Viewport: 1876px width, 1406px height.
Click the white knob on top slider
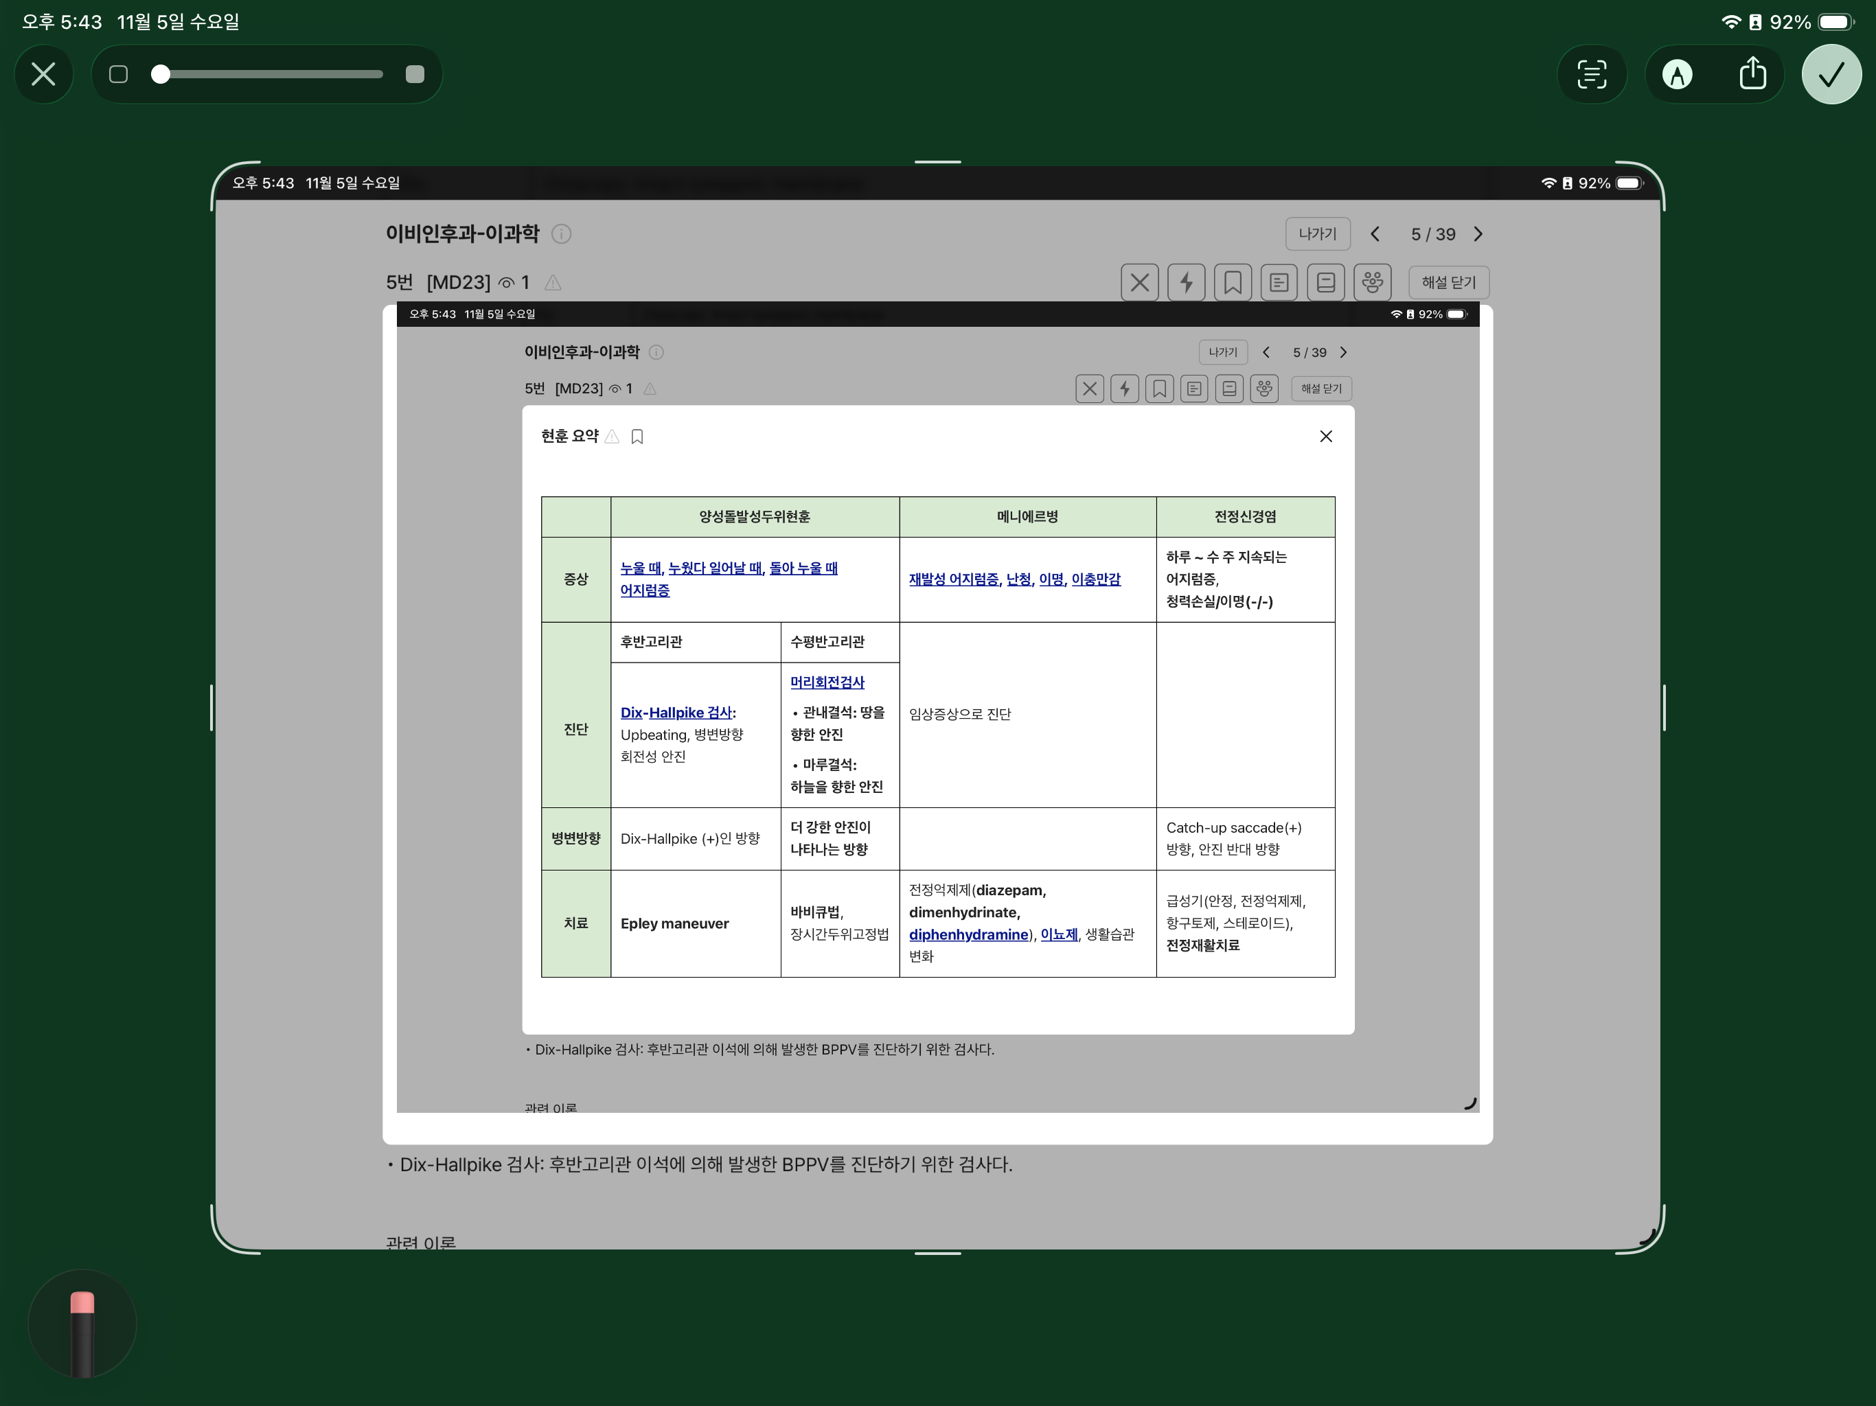coord(160,75)
